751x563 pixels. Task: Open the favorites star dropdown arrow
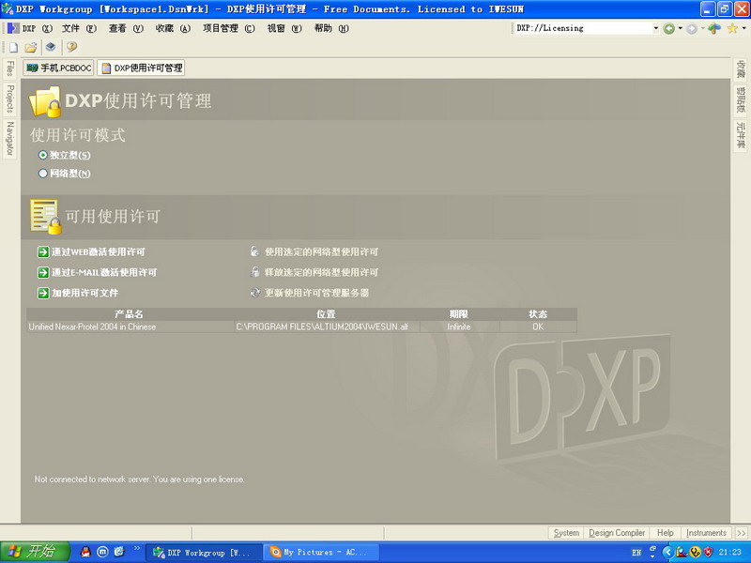point(743,28)
